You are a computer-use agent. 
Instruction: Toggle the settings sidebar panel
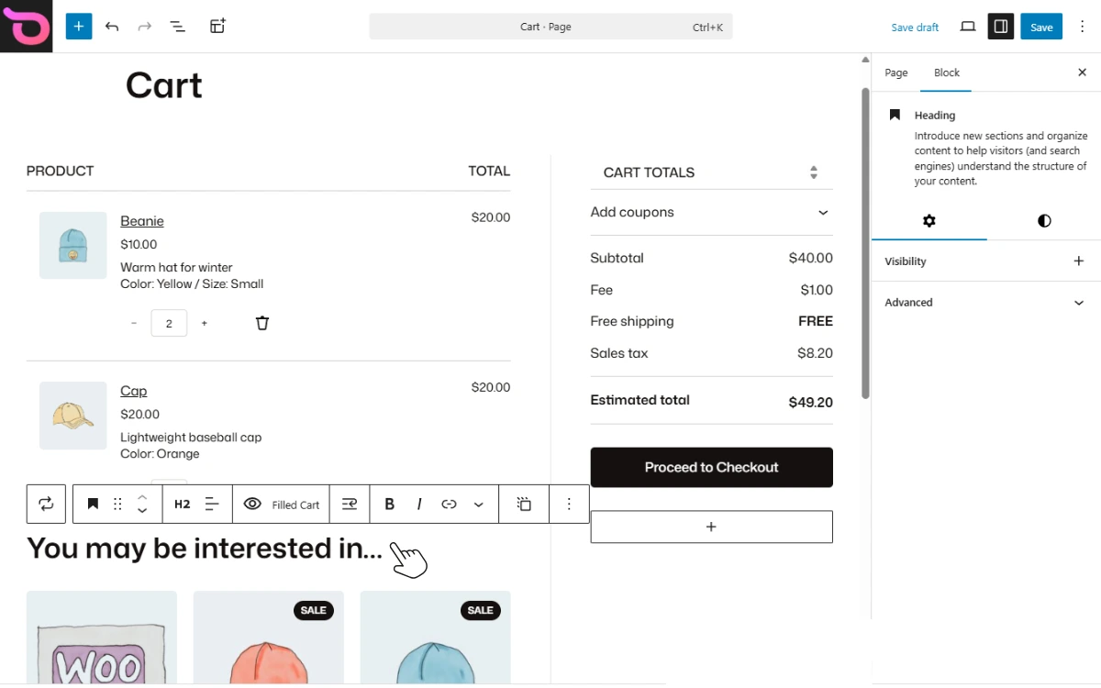point(1001,27)
